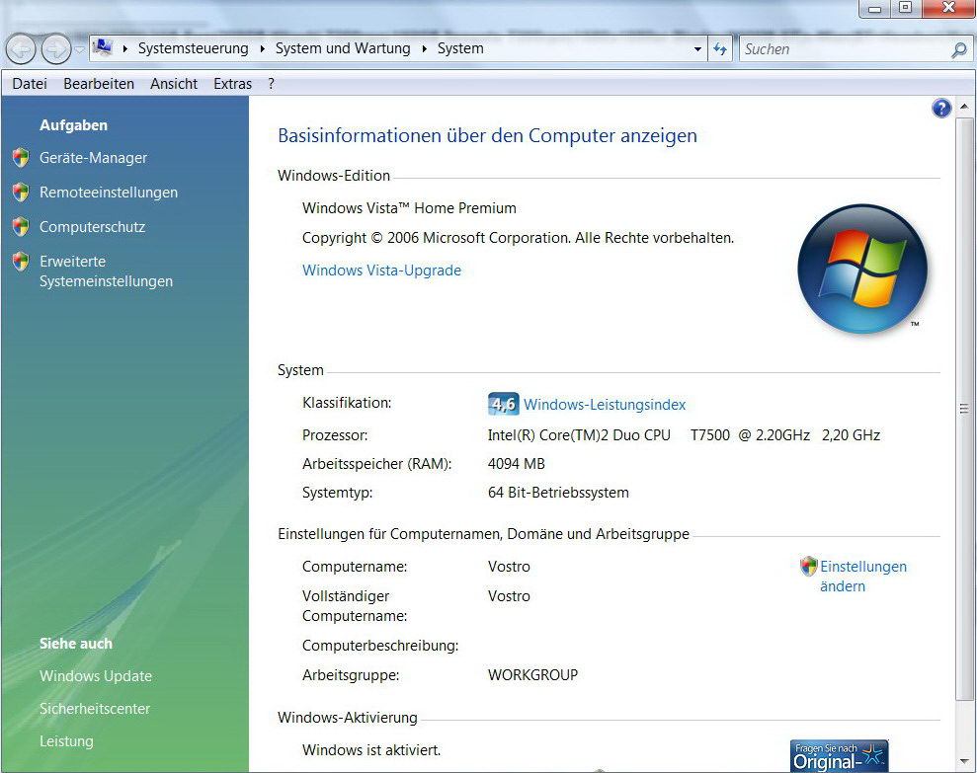
Task: Open the Ansicht menu
Action: point(174,84)
